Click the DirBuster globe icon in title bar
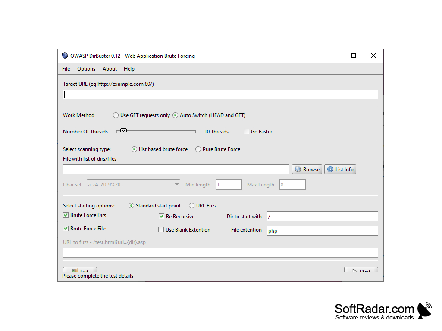The width and height of the screenshot is (442, 331). (x=65, y=56)
